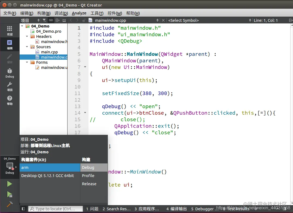Collapse the 04_Demo project node
Image resolution: width=293 pixels, height=213 pixels.
coord(22,26)
